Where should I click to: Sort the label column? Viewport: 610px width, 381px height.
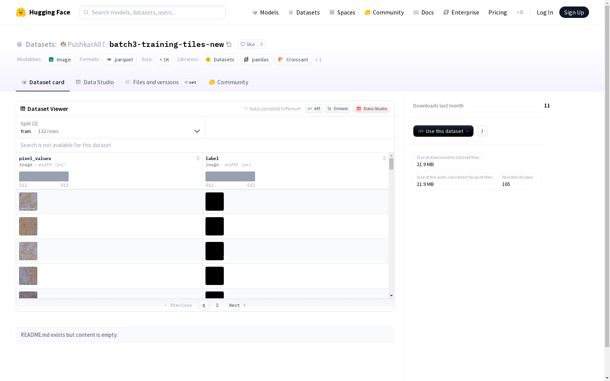384,158
